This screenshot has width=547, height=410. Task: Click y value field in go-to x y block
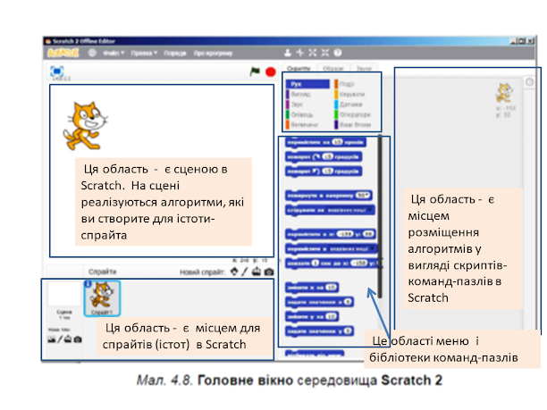368,234
